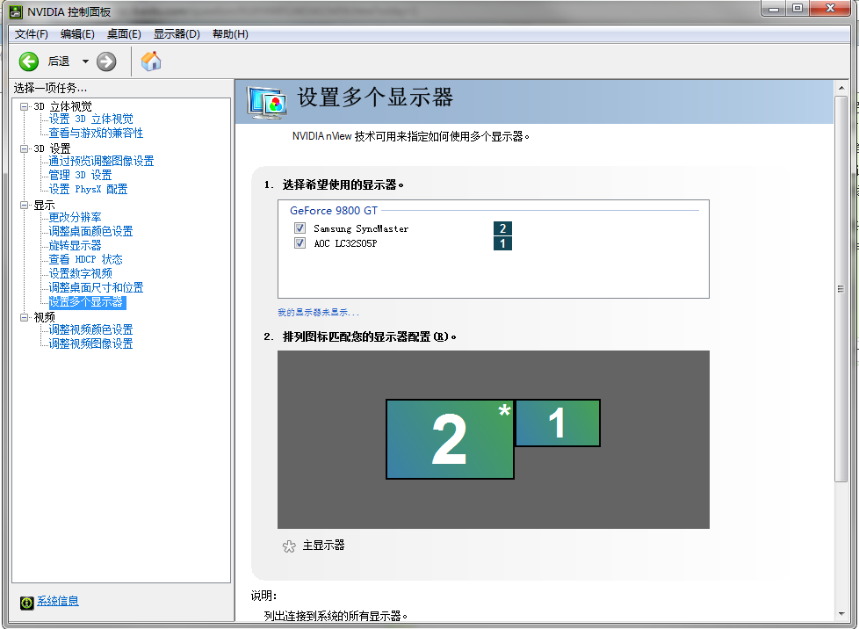Click the multiple displays header icon
Screen dimensions: 859x629
coord(267,103)
